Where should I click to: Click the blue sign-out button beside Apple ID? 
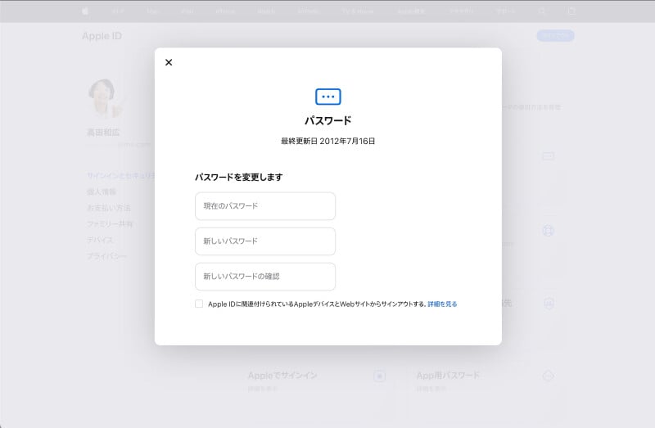555,36
